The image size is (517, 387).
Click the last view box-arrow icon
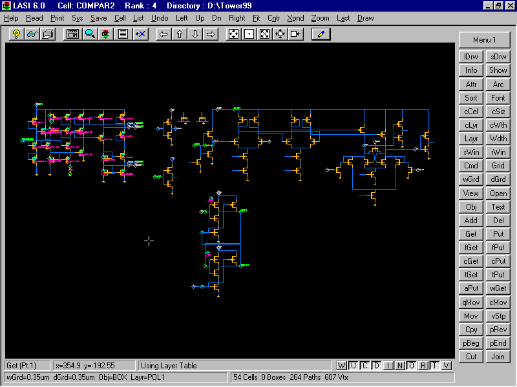(296, 34)
